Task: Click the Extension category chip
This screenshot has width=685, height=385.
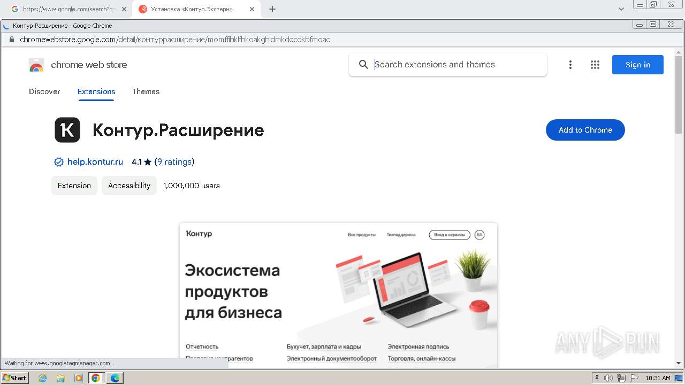Action: pos(74,186)
